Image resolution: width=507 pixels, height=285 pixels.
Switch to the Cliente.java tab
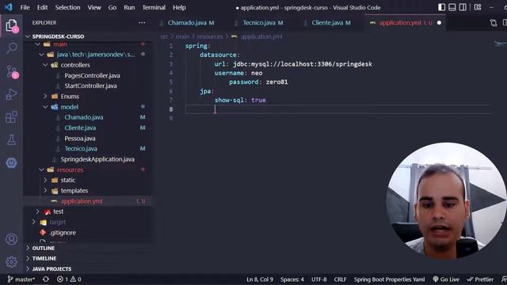pyautogui.click(x=331, y=23)
